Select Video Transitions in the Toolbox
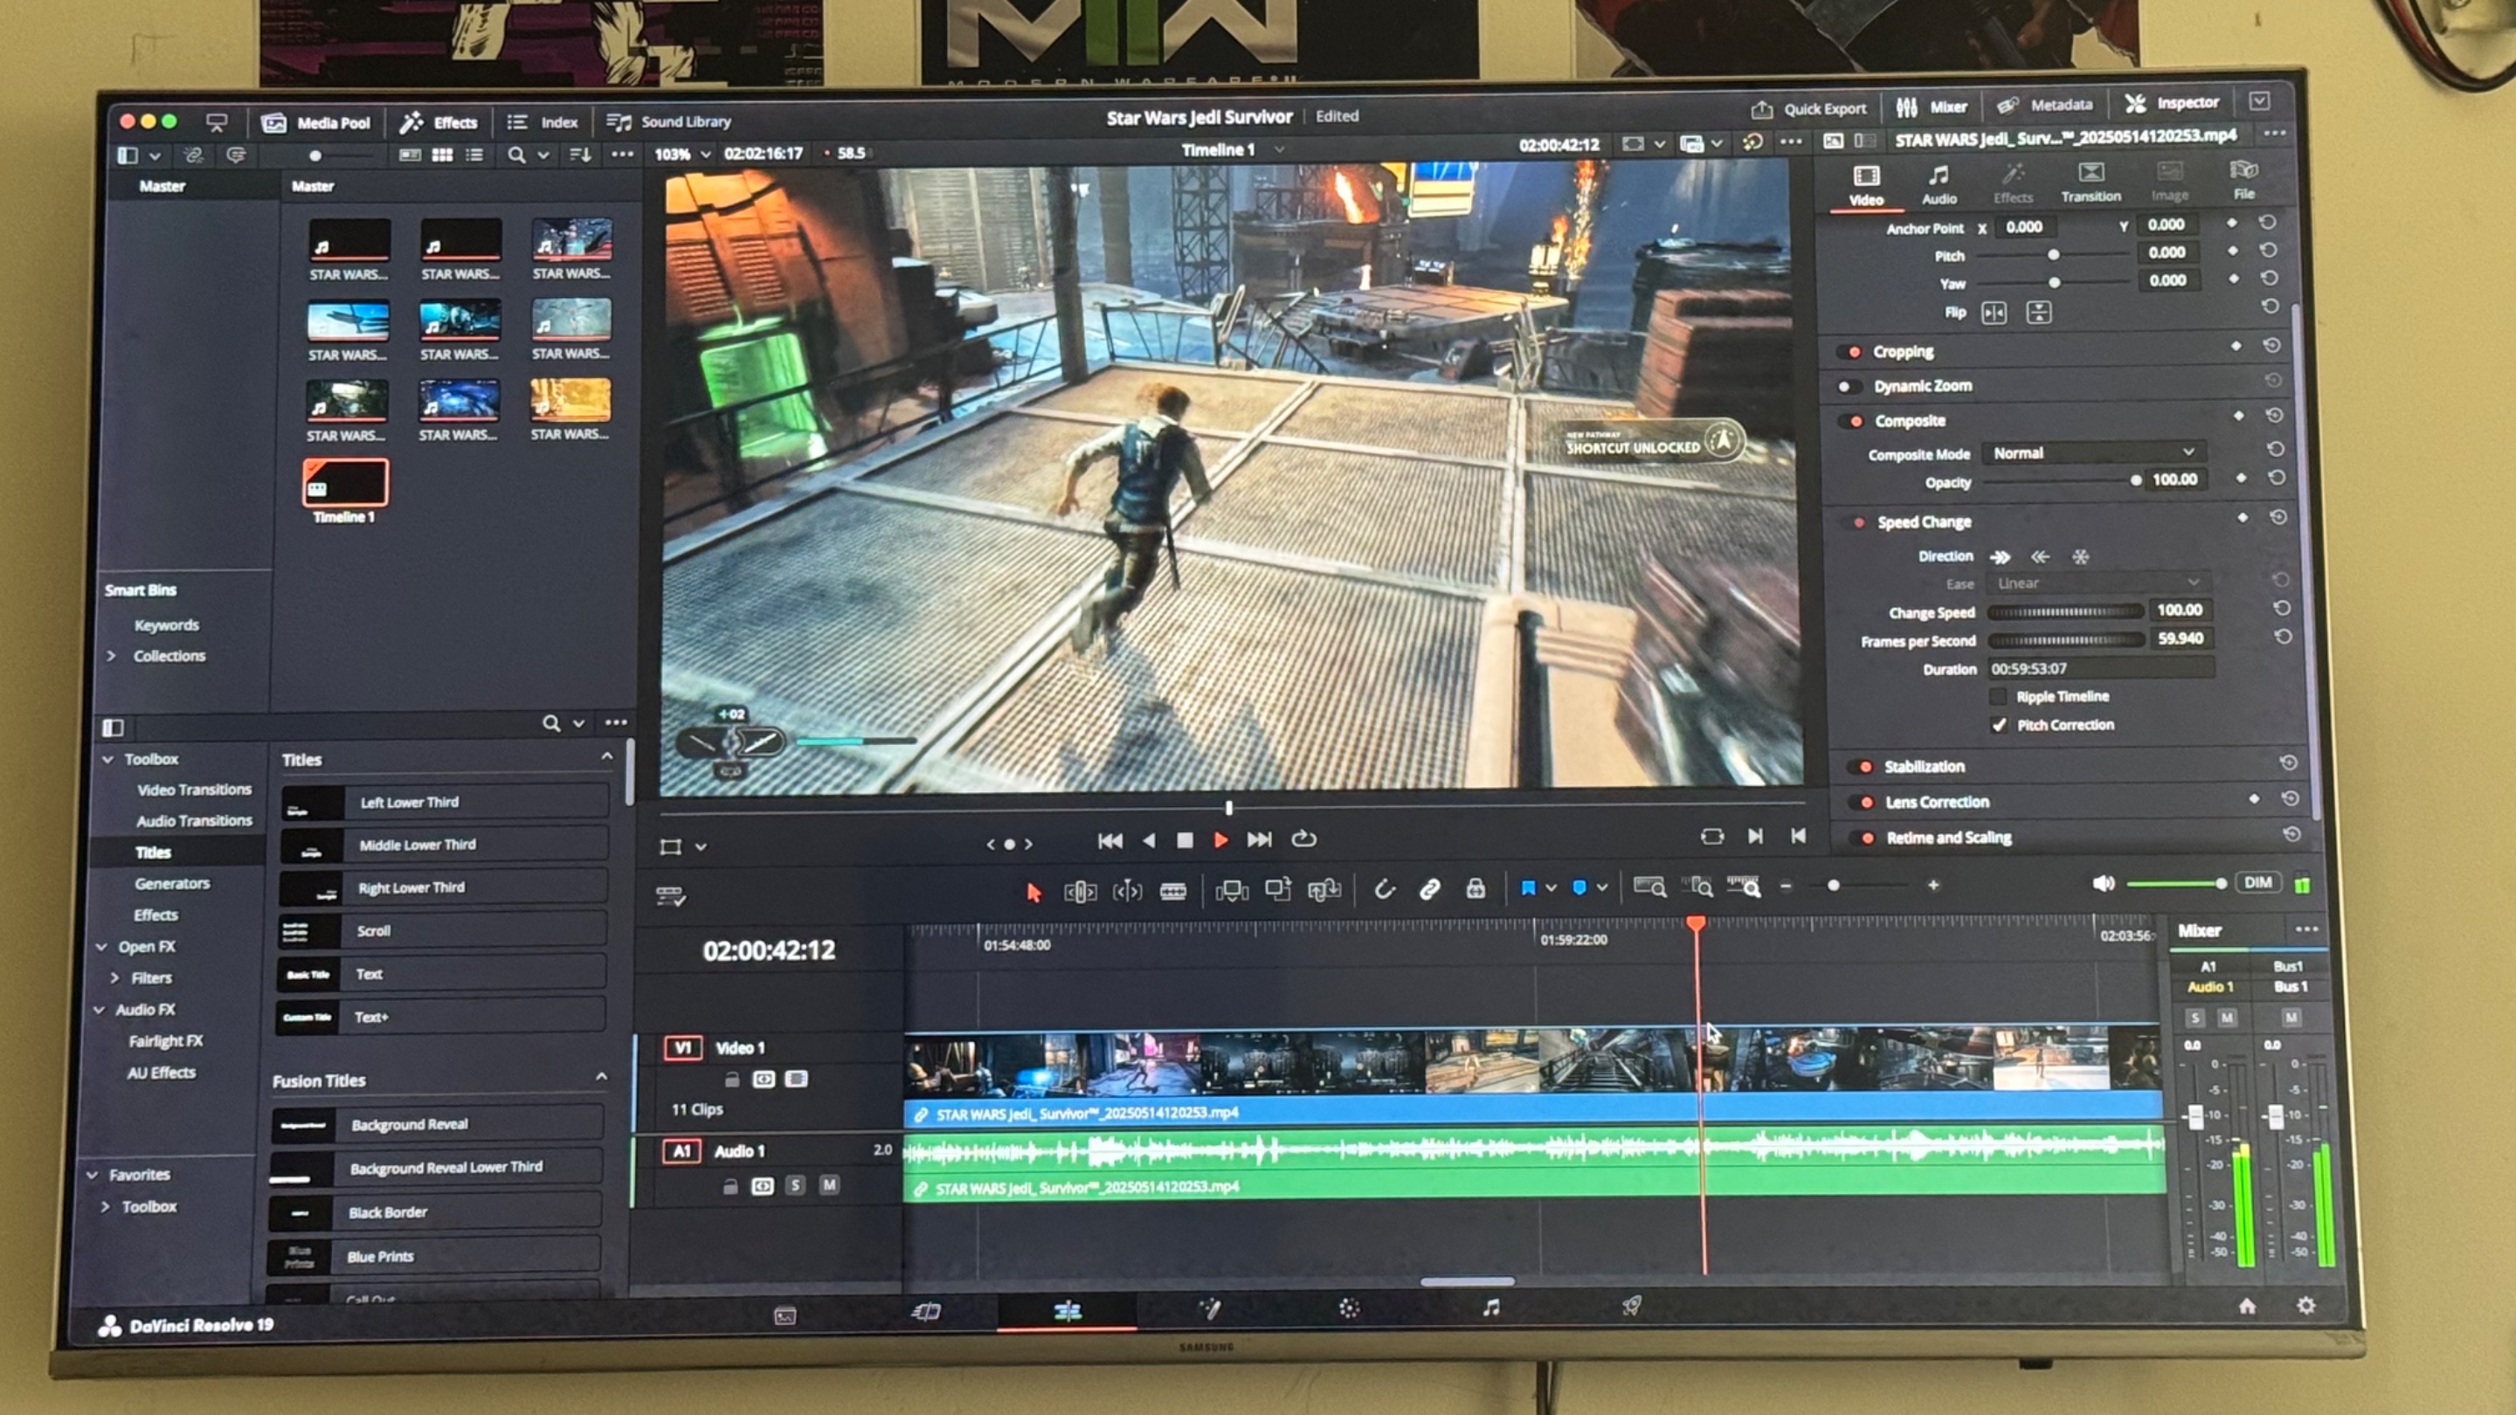 (x=194, y=789)
